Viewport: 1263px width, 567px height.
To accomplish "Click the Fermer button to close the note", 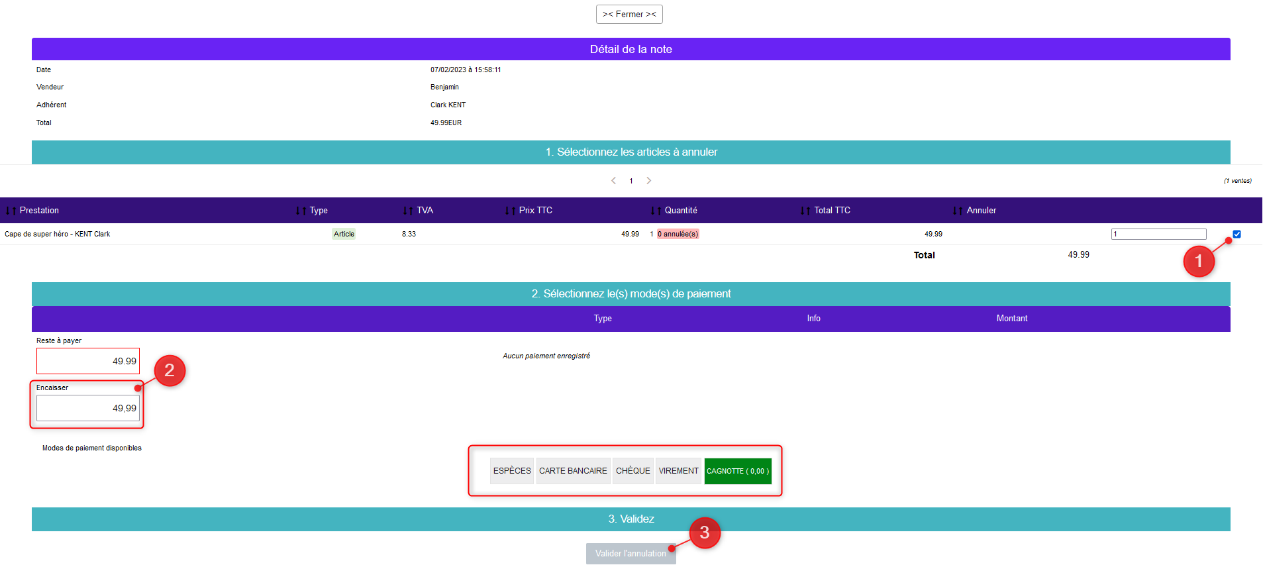I will tap(629, 14).
